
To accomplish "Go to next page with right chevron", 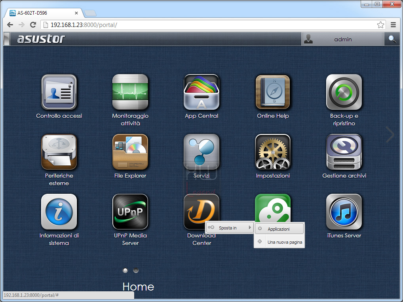I will tap(390, 134).
